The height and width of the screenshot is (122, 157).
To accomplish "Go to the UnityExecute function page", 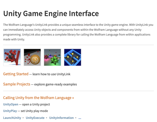I will [35, 118].
